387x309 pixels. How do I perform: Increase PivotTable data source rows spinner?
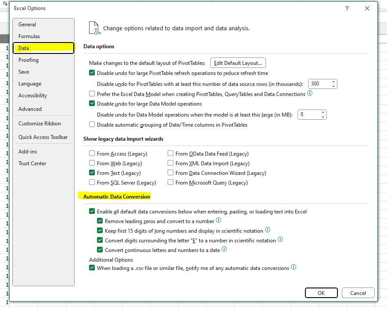pyautogui.click(x=333, y=82)
